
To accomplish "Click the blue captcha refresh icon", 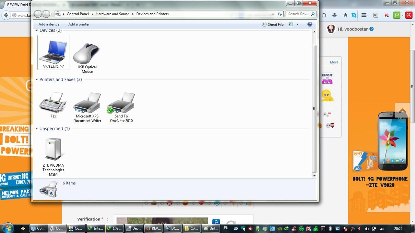I will [x=216, y=222].
